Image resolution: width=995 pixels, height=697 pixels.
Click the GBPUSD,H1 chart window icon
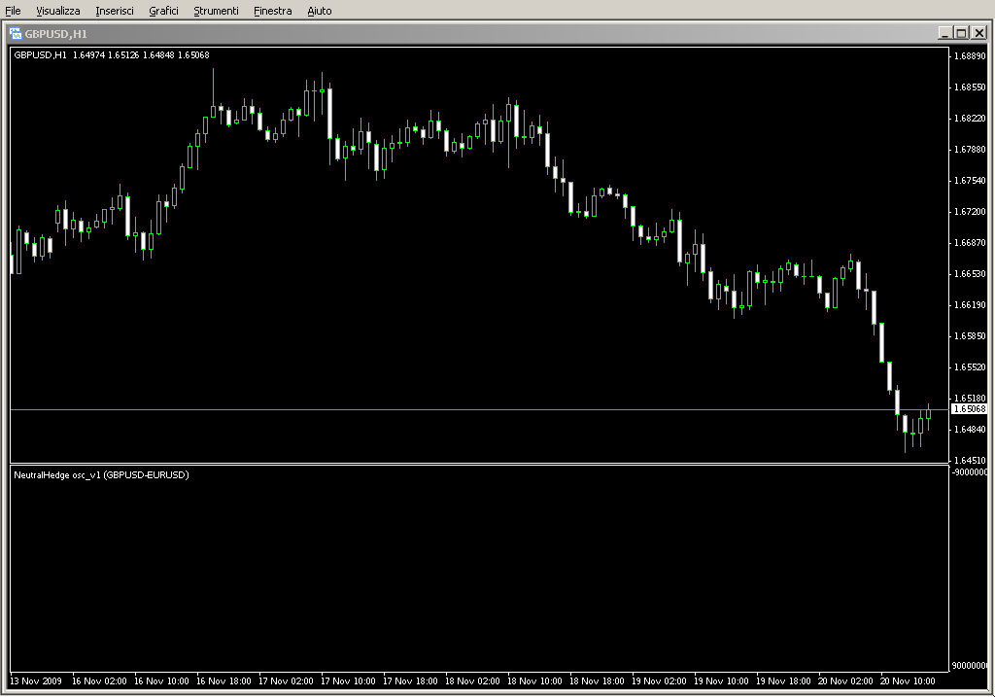[x=16, y=34]
